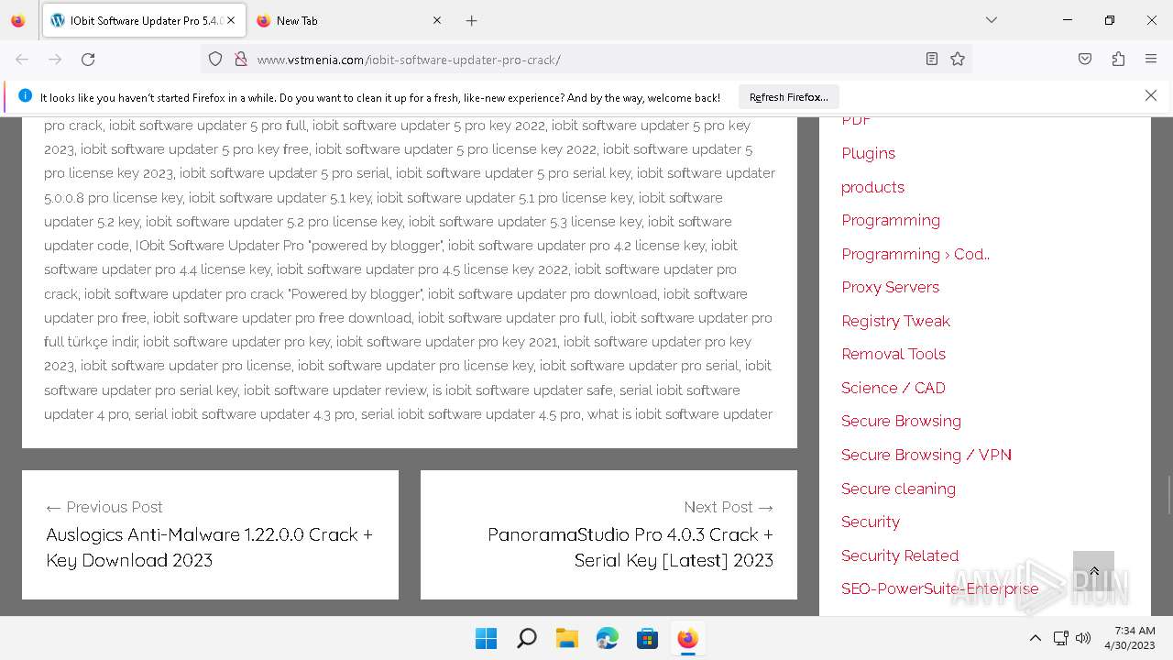Reload the current page
Image resolution: width=1173 pixels, height=660 pixels.
(x=88, y=59)
